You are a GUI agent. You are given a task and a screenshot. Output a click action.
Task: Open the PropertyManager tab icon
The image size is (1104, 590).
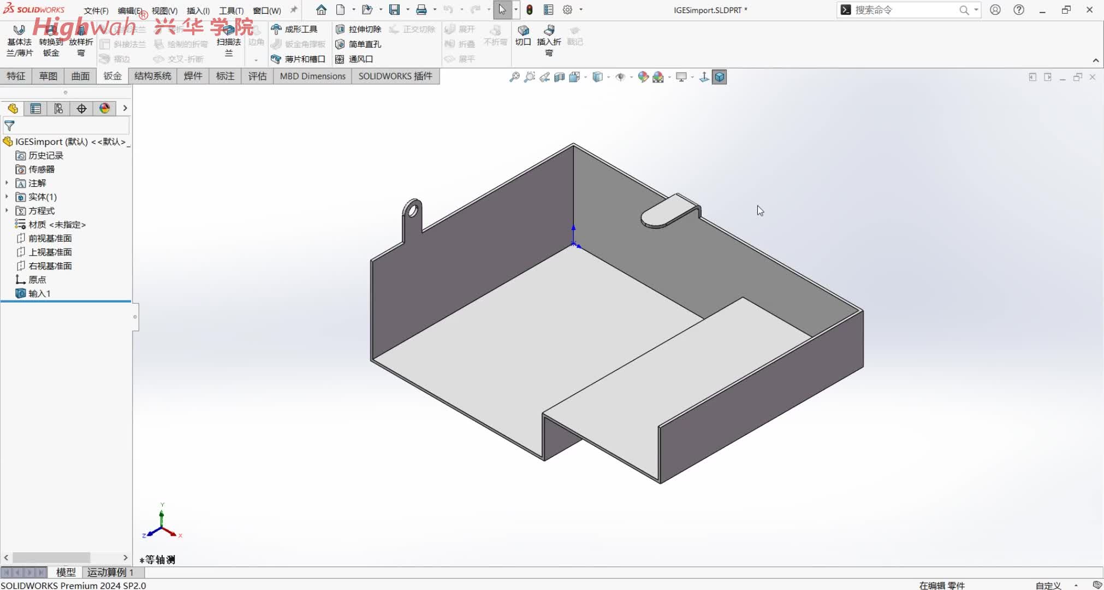coord(35,108)
